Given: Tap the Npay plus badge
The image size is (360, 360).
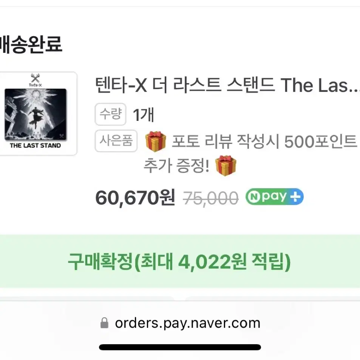Looking at the screenshot, I should point(274,197).
